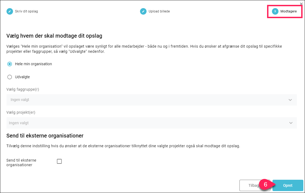Open the Vælg faggruppe(r) dropdown
The width and height of the screenshot is (305, 193).
(151, 100)
